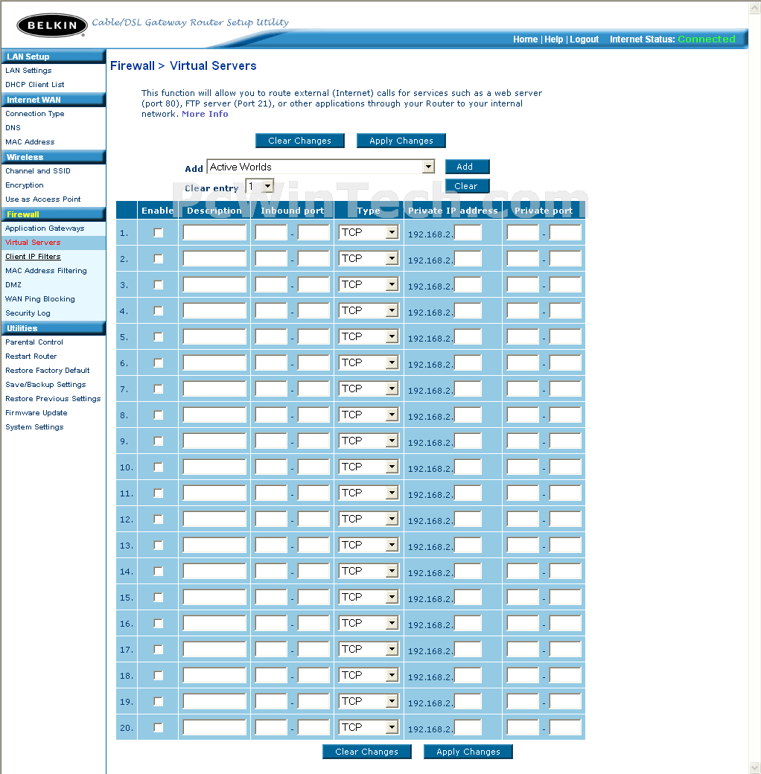Click the Private IP address field on row 6
This screenshot has height=774, width=761.
tap(468, 363)
